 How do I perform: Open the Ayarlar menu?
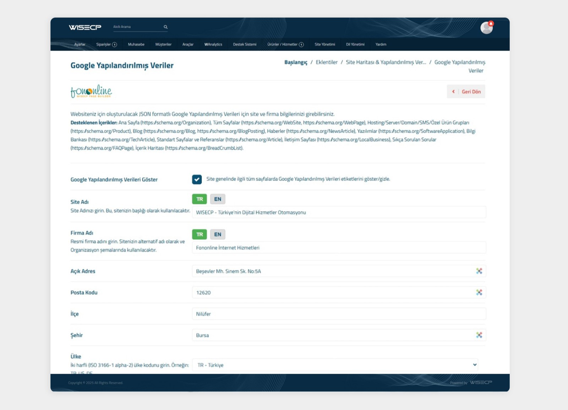80,44
